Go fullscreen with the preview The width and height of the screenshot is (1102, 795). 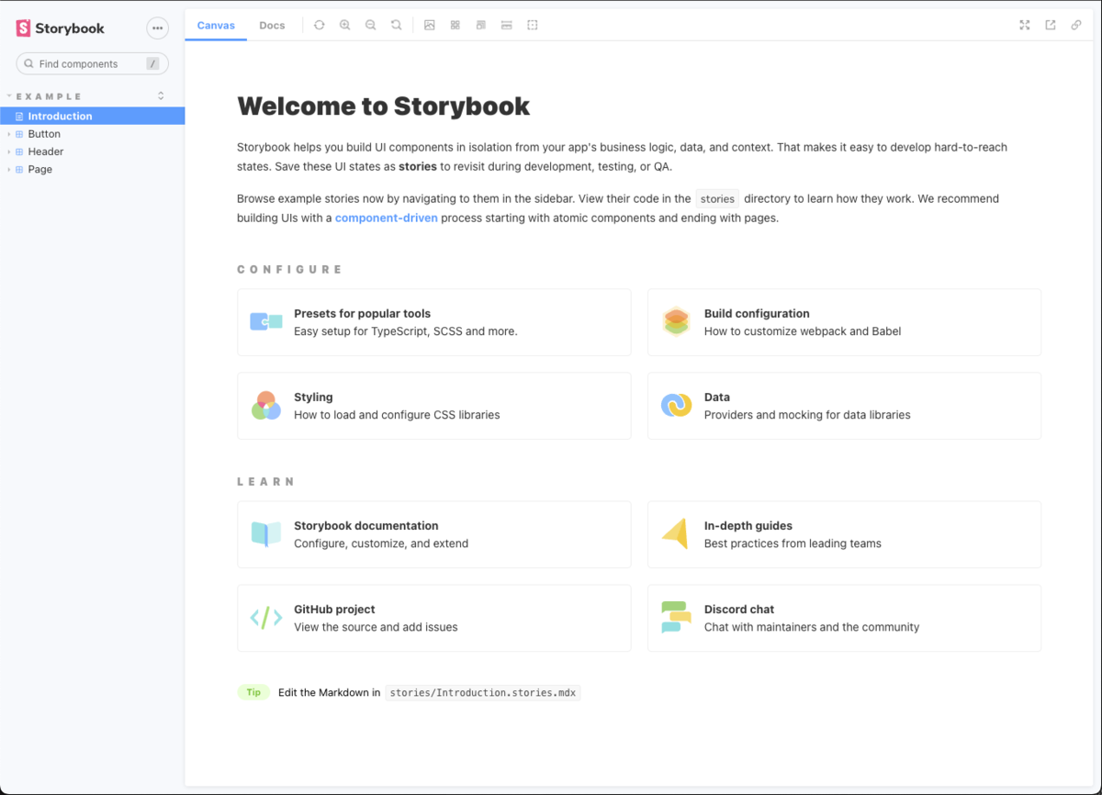pyautogui.click(x=1024, y=25)
